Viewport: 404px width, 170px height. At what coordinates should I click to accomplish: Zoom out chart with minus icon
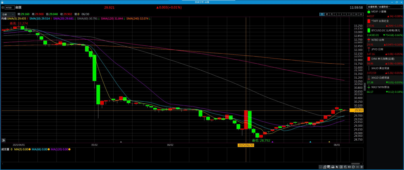point(357,167)
